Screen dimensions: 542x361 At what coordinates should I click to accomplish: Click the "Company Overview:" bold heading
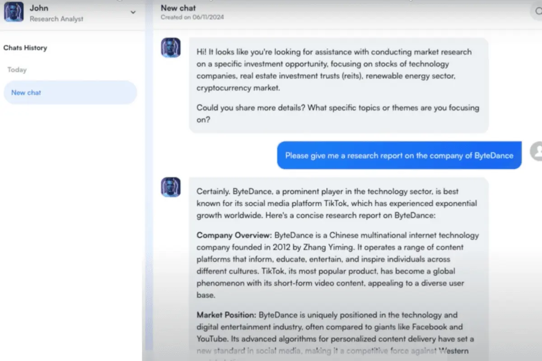pos(234,236)
